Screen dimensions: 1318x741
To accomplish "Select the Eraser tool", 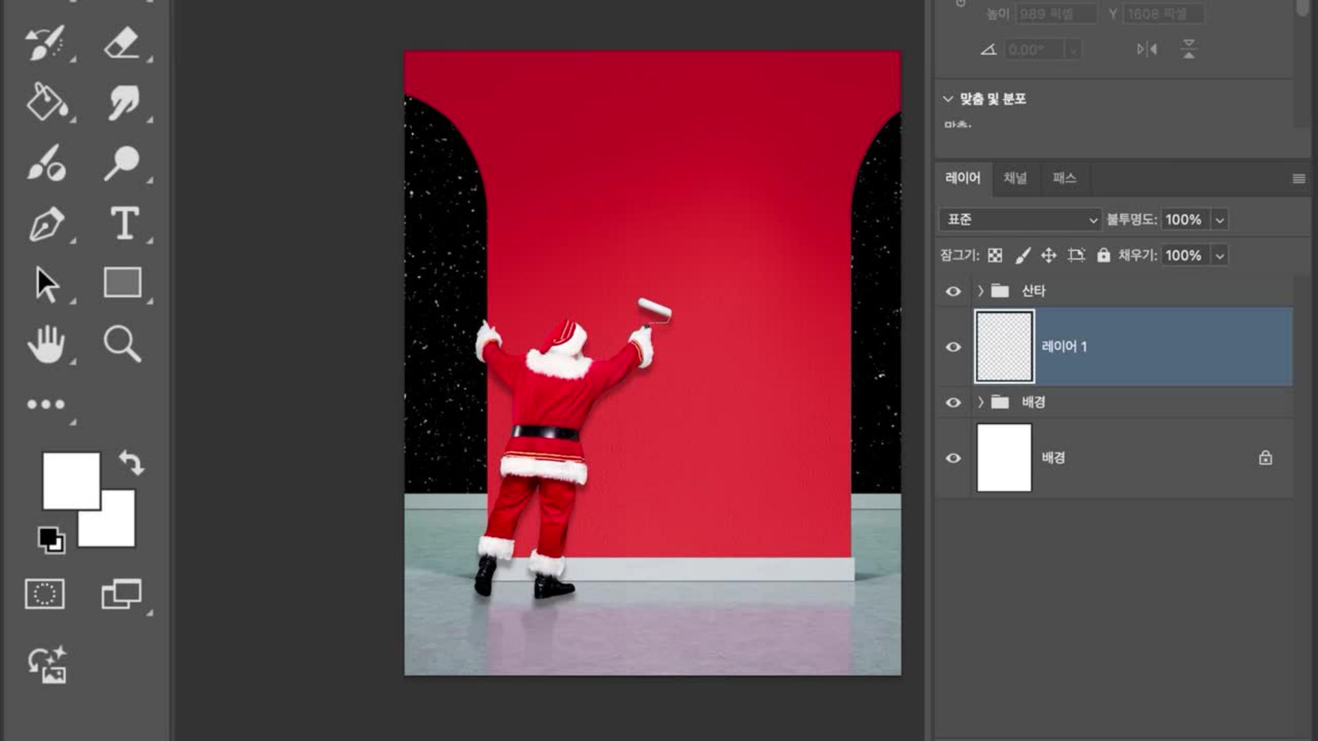I will 122,44.
